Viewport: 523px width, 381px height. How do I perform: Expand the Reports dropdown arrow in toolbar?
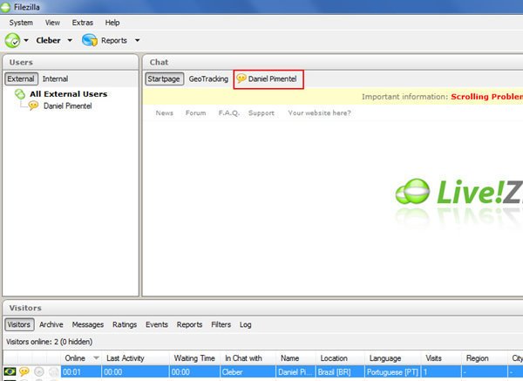pos(137,41)
